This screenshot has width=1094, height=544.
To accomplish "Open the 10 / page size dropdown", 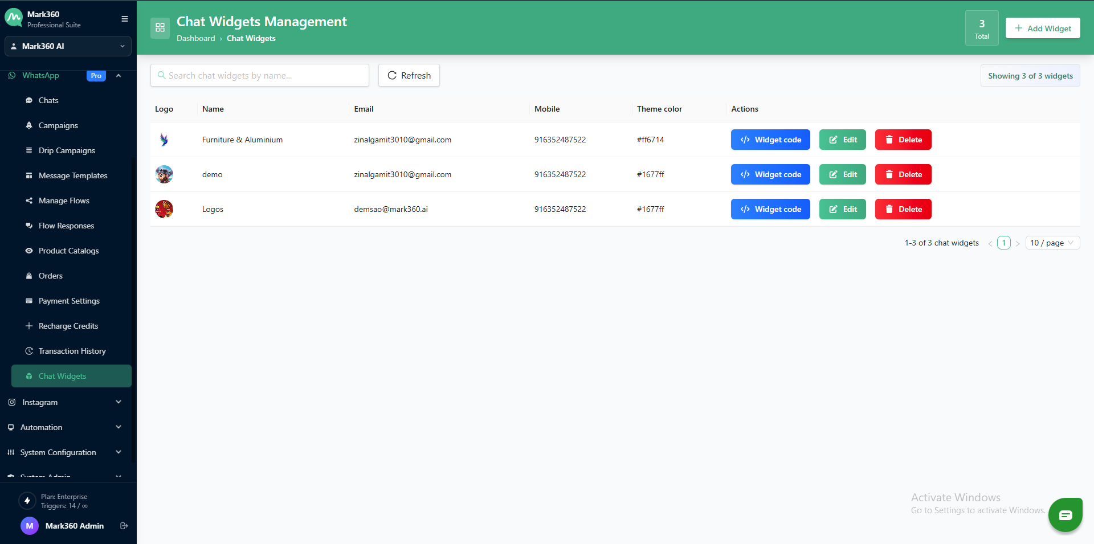I will (x=1052, y=243).
